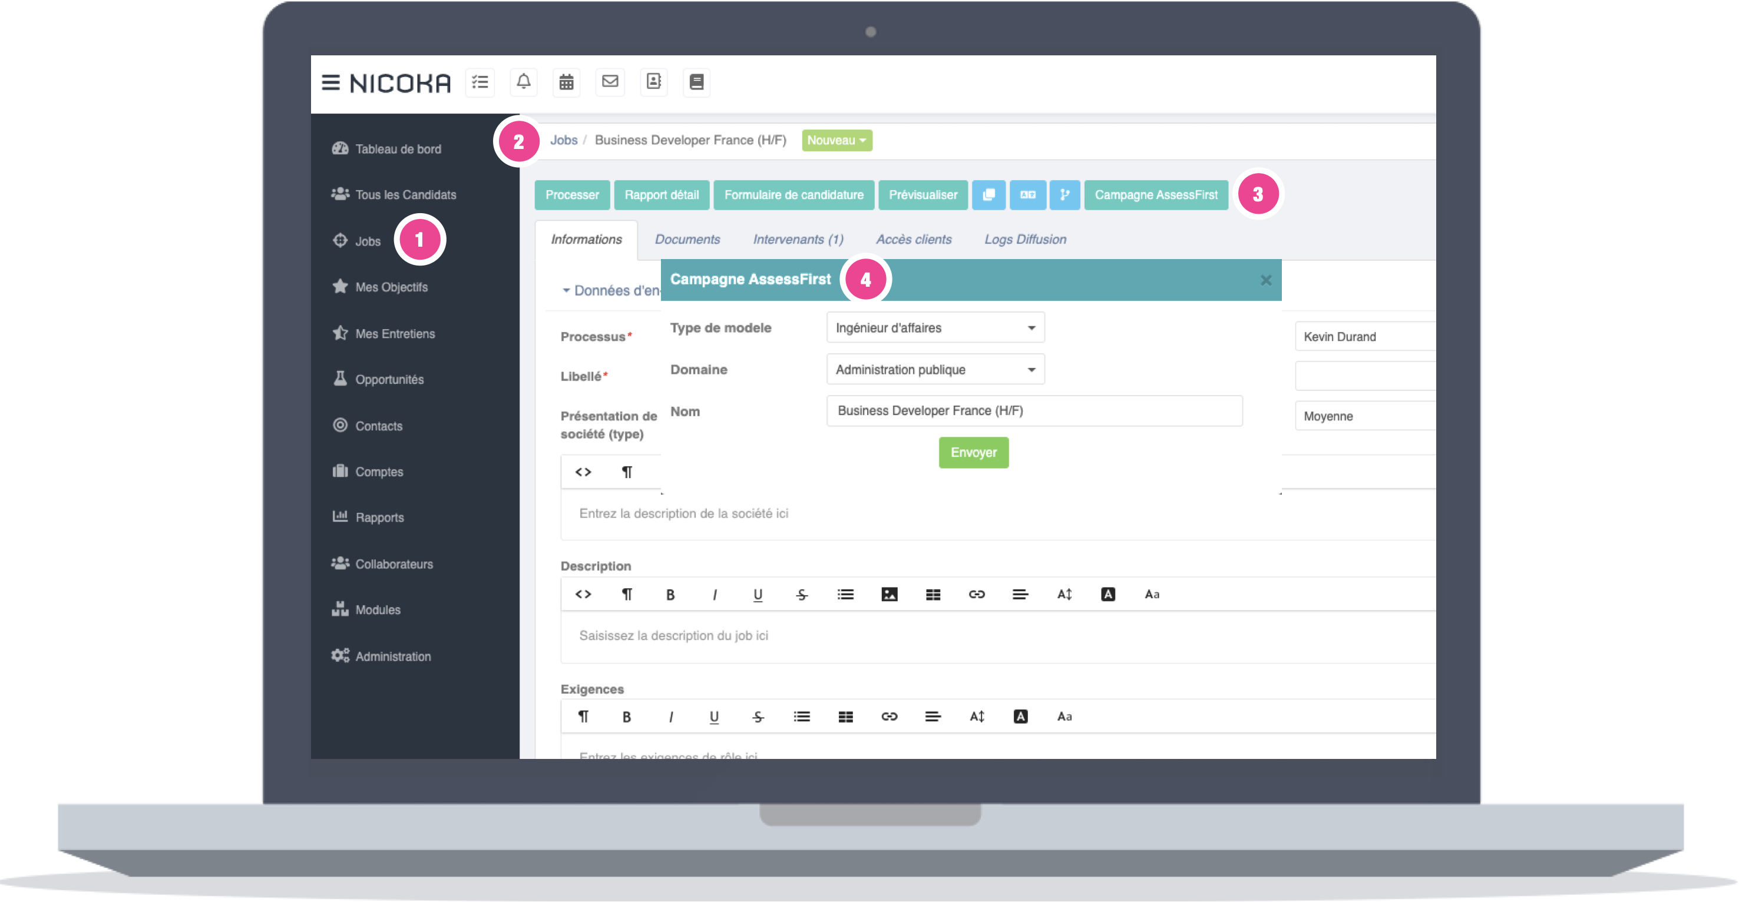This screenshot has width=1739, height=902.
Task: Click the Campagne AssessFirst button
Action: [x=1156, y=195]
